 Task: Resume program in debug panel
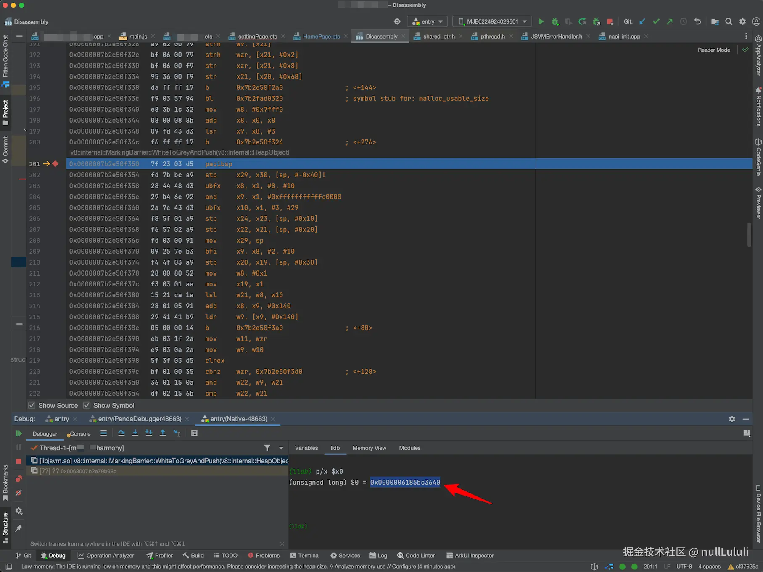18,433
